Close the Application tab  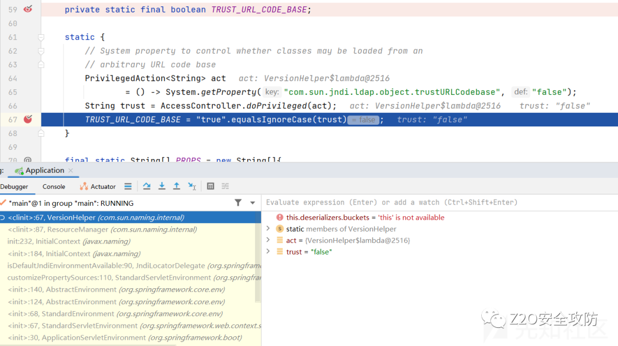[x=70, y=170]
